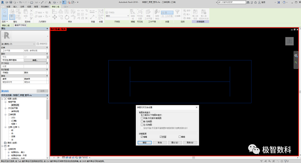Screen dimensions: 301x163
Task: Click the Move tool four-arrow icon
Action: [x=55, y=17]
